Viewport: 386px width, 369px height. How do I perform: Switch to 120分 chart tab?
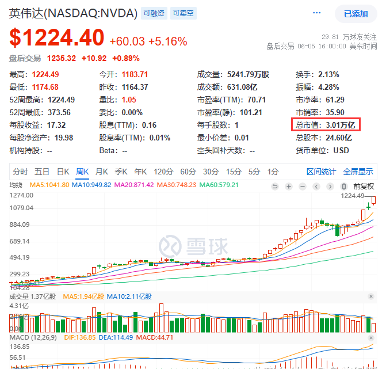point(163,172)
